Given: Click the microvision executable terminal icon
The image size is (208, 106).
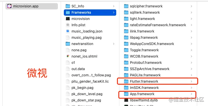Looking at the screenshot, I should click(68, 19).
